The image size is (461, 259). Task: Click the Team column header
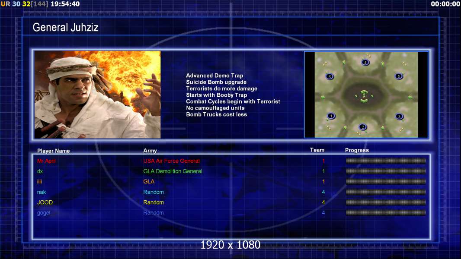pyautogui.click(x=317, y=150)
